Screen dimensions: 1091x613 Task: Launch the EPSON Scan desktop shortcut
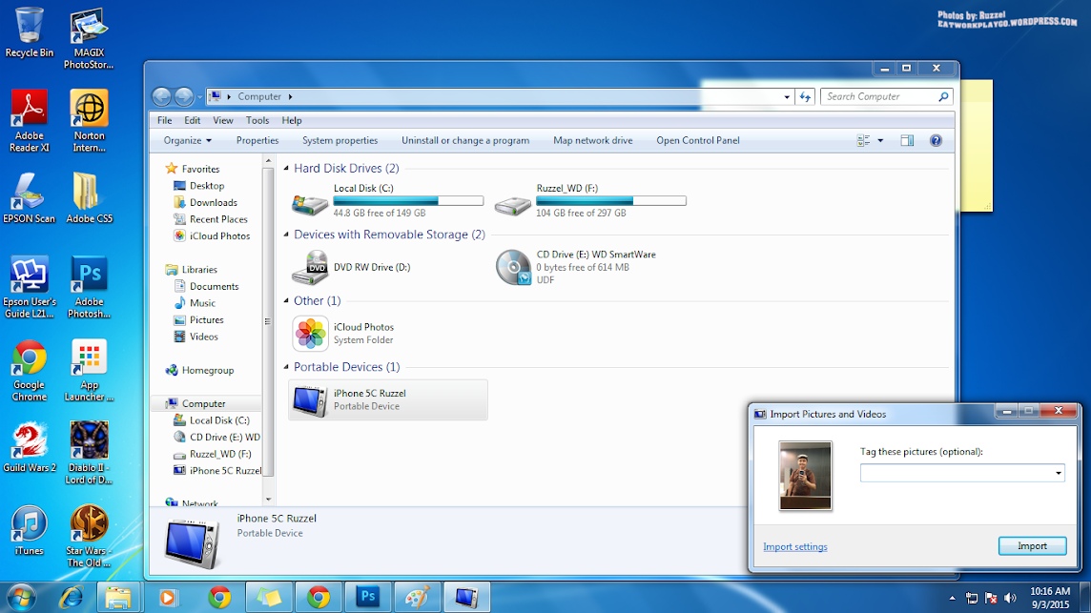click(x=30, y=197)
